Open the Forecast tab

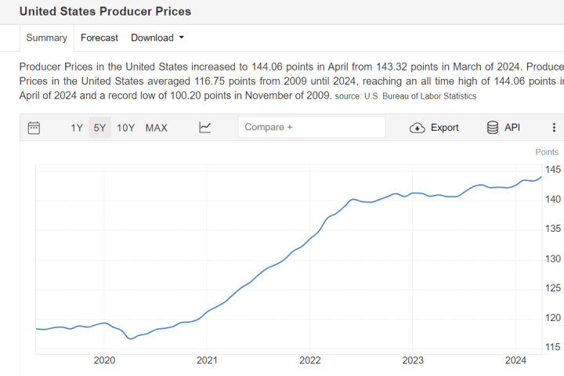[99, 38]
